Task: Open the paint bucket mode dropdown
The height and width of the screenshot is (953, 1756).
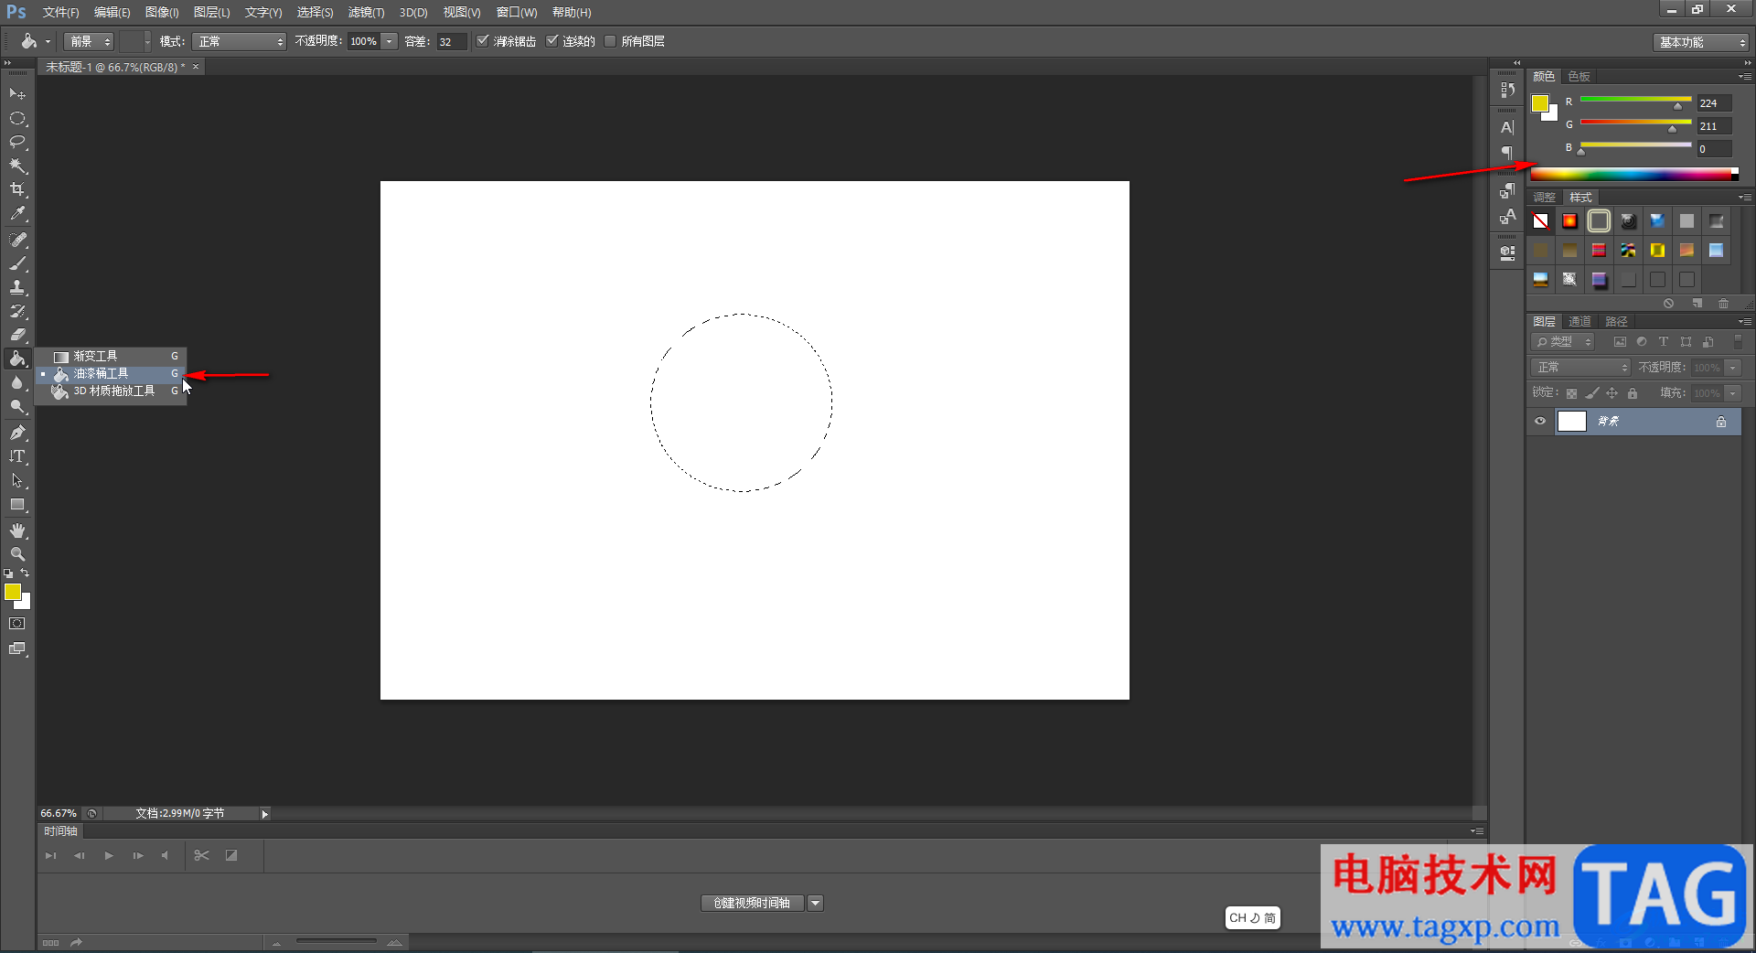Action: tap(239, 41)
